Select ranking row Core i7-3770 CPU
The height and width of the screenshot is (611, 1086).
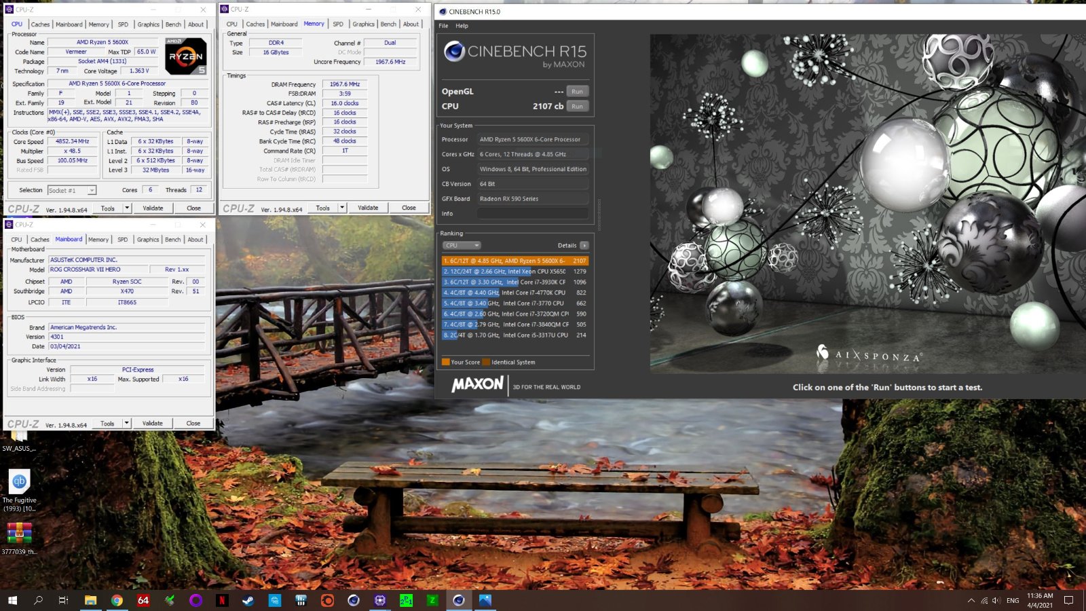(515, 303)
